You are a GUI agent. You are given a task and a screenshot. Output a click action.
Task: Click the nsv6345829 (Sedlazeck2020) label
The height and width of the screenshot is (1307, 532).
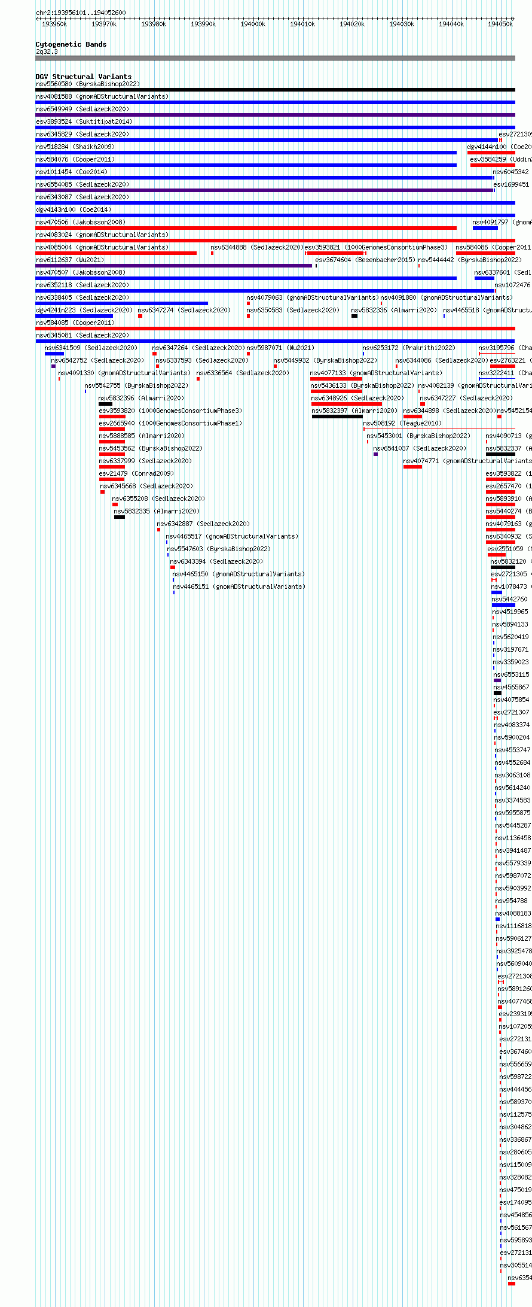[x=82, y=134]
